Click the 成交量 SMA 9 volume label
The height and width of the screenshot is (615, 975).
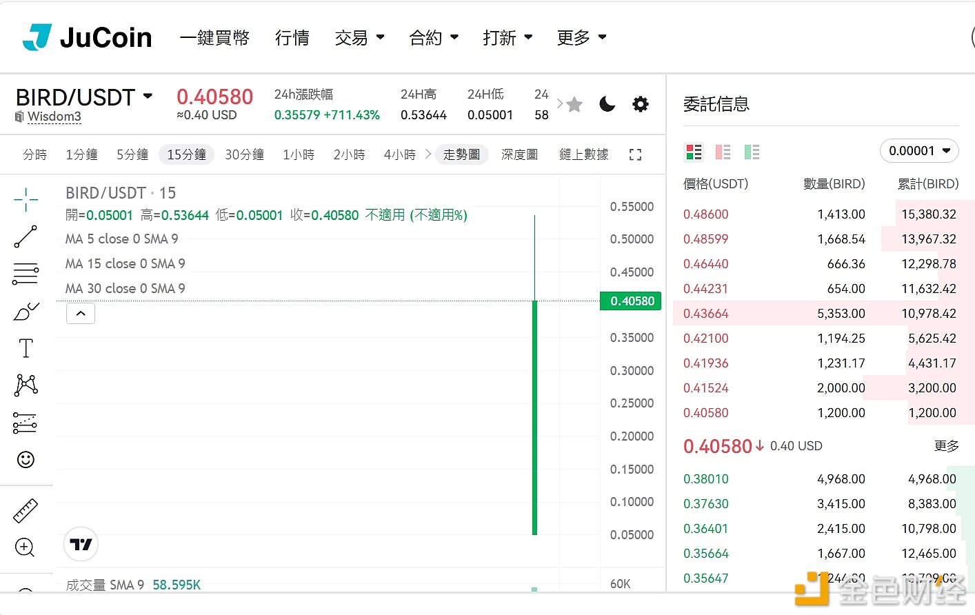105,585
